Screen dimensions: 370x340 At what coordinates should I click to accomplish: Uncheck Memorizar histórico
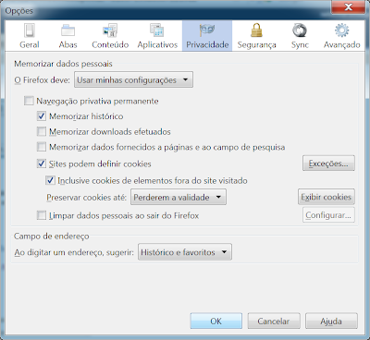(42, 116)
